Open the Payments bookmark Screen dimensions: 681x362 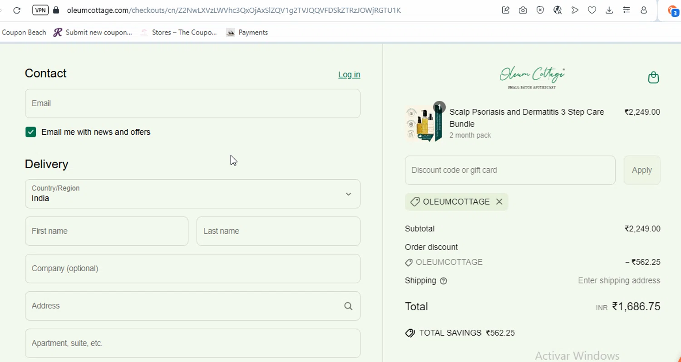click(247, 32)
